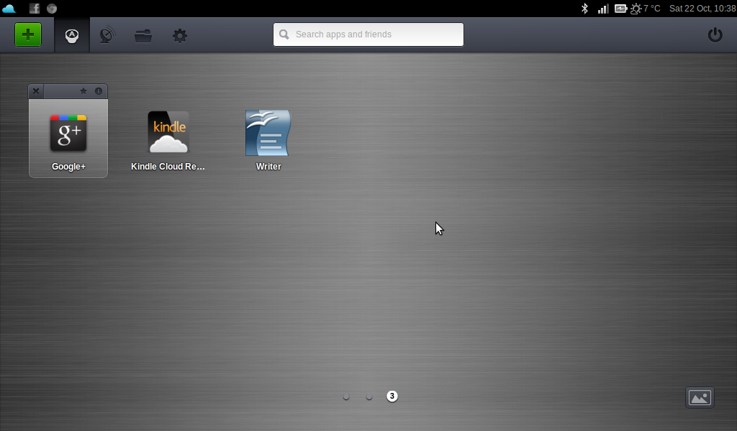Open the weather indicator showing 7 °C
This screenshot has height=431, width=737.
pos(646,9)
